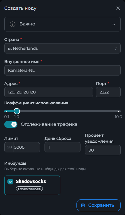This screenshot has height=215, width=125.
Task: Click the День сброса input field
Action: click(62, 147)
